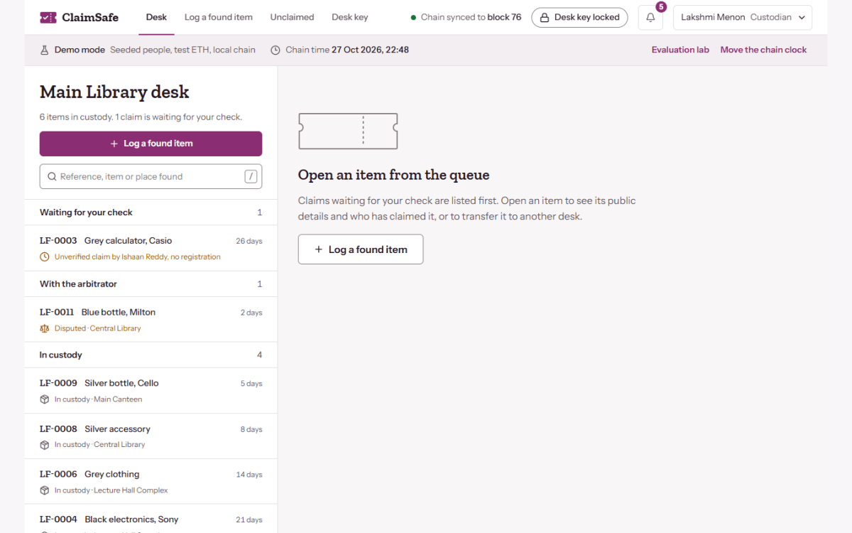The width and height of the screenshot is (852, 533).
Task: Open item LF-0009 Silver bottle, Cello
Action: (151, 391)
